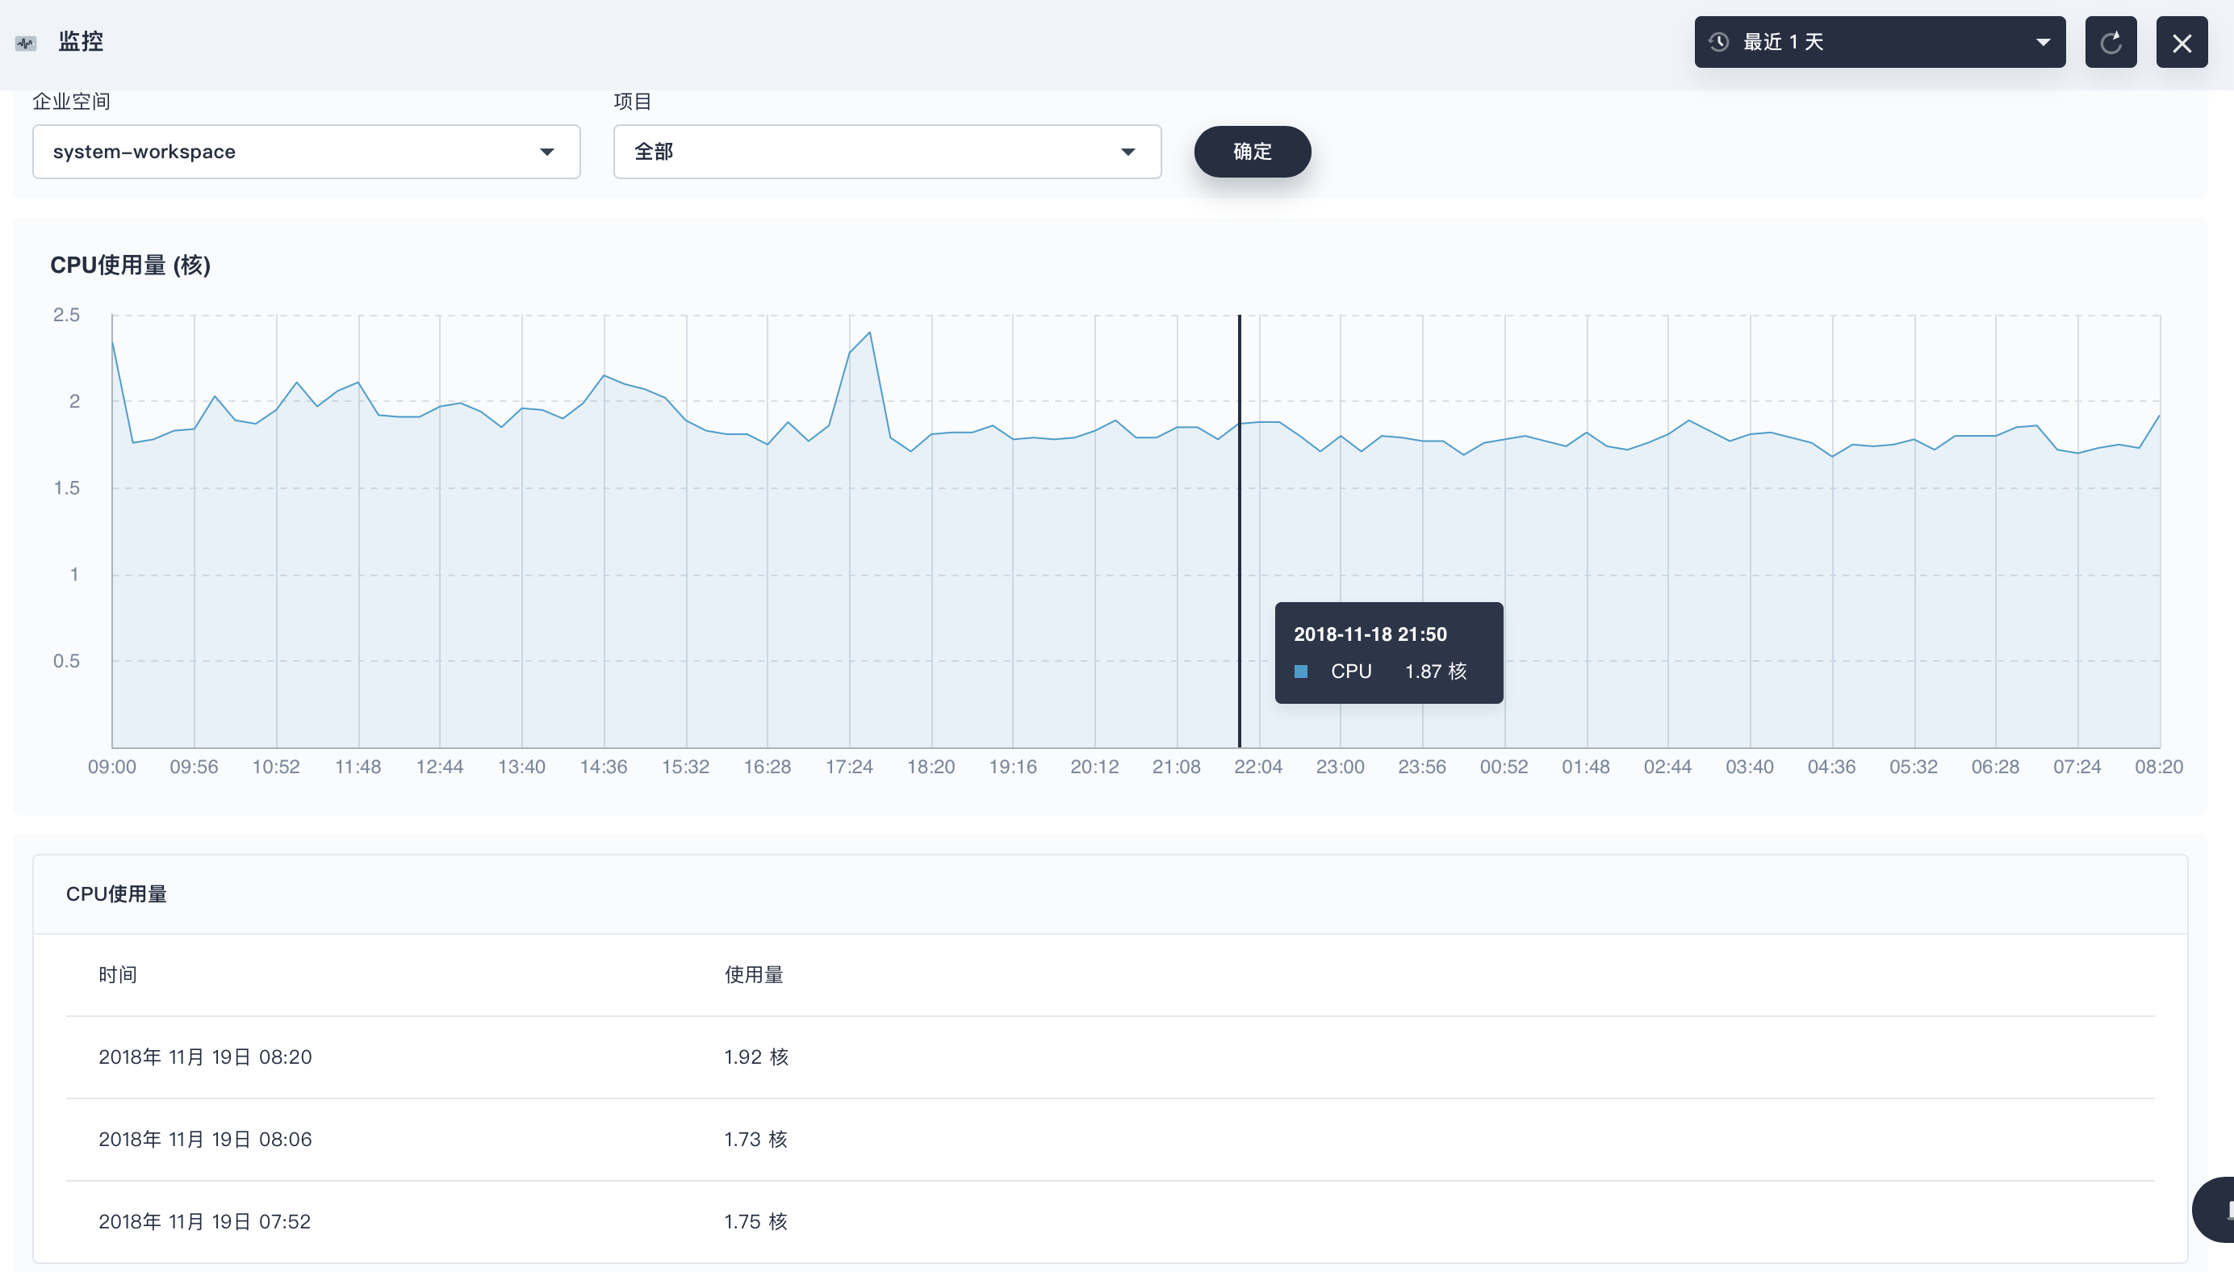2234x1272 pixels.
Task: Click the clock icon in time range
Action: [x=1717, y=42]
